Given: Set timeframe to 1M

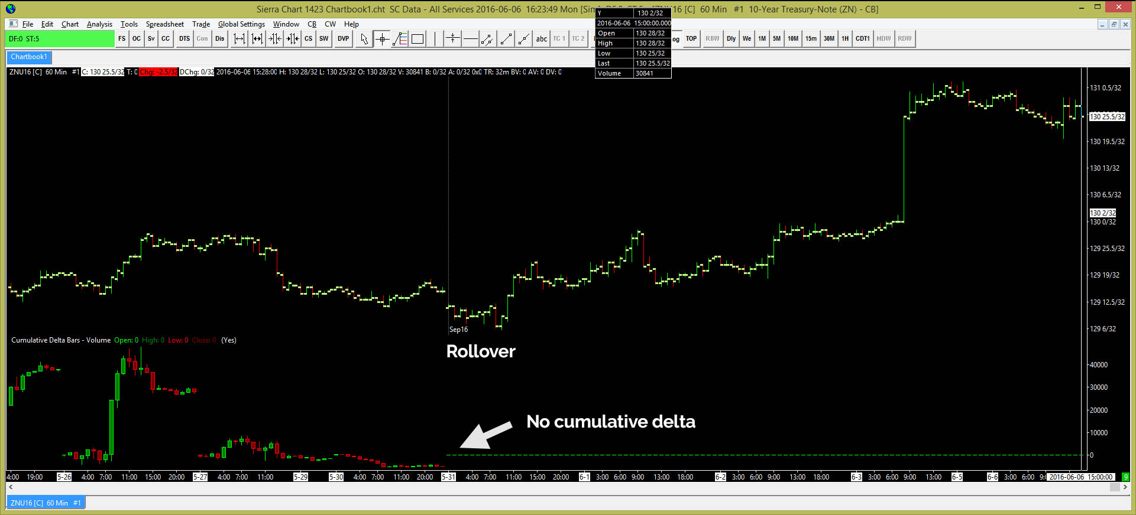Looking at the screenshot, I should [x=762, y=39].
